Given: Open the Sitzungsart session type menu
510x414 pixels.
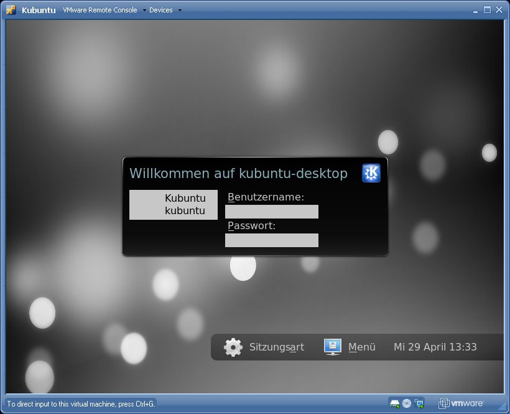Looking at the screenshot, I should (277, 347).
